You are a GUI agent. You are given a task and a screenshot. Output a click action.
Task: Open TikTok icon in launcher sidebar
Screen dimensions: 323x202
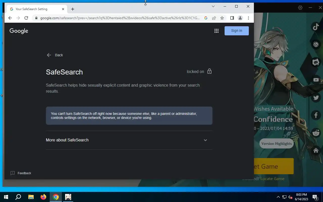pos(316,27)
